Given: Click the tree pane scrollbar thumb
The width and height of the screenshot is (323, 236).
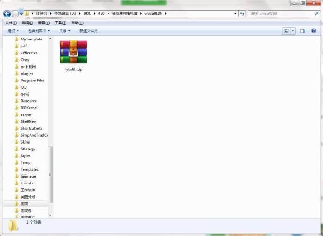Looking at the screenshot, I should (50, 175).
